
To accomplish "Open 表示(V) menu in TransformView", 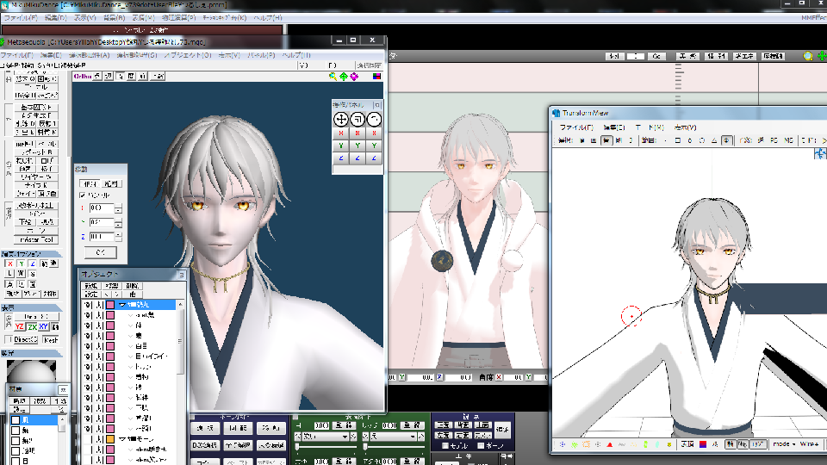I will click(x=685, y=127).
